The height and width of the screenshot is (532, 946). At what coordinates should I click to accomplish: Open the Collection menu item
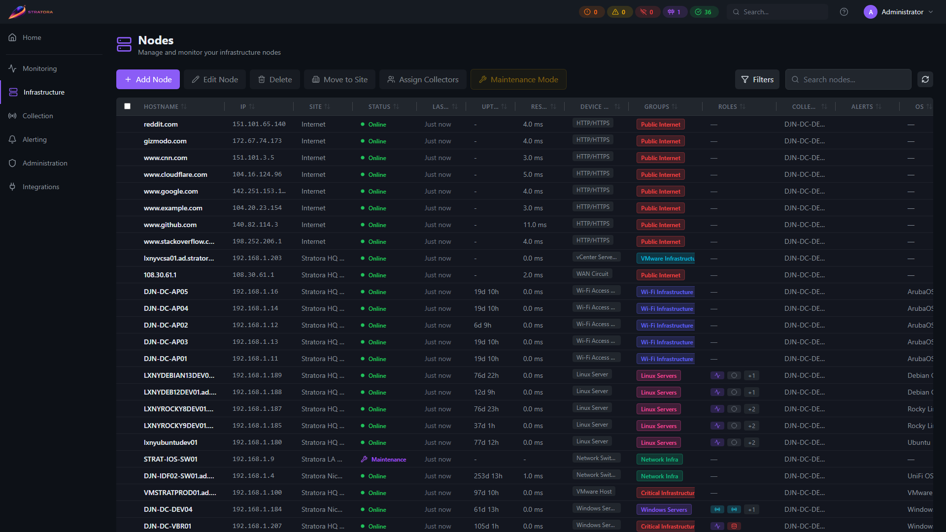51,116
